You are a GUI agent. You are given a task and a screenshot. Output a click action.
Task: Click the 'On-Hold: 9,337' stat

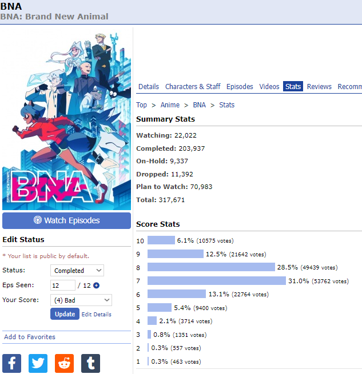(162, 161)
